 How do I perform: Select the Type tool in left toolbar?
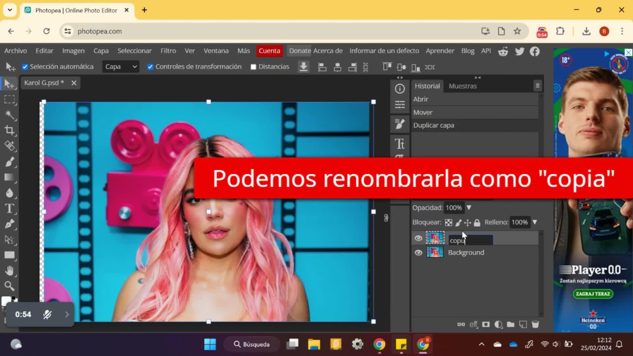point(10,208)
